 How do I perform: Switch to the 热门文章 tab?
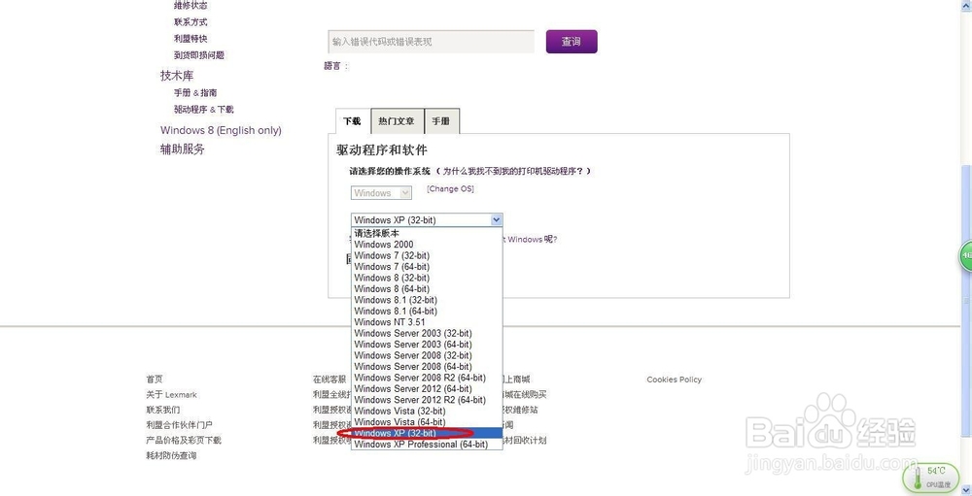click(x=397, y=121)
